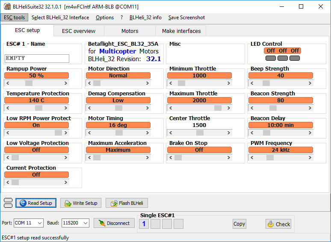Increase Minimum Throttle with right arrow
The height and width of the screenshot is (242, 331).
pos(229,83)
